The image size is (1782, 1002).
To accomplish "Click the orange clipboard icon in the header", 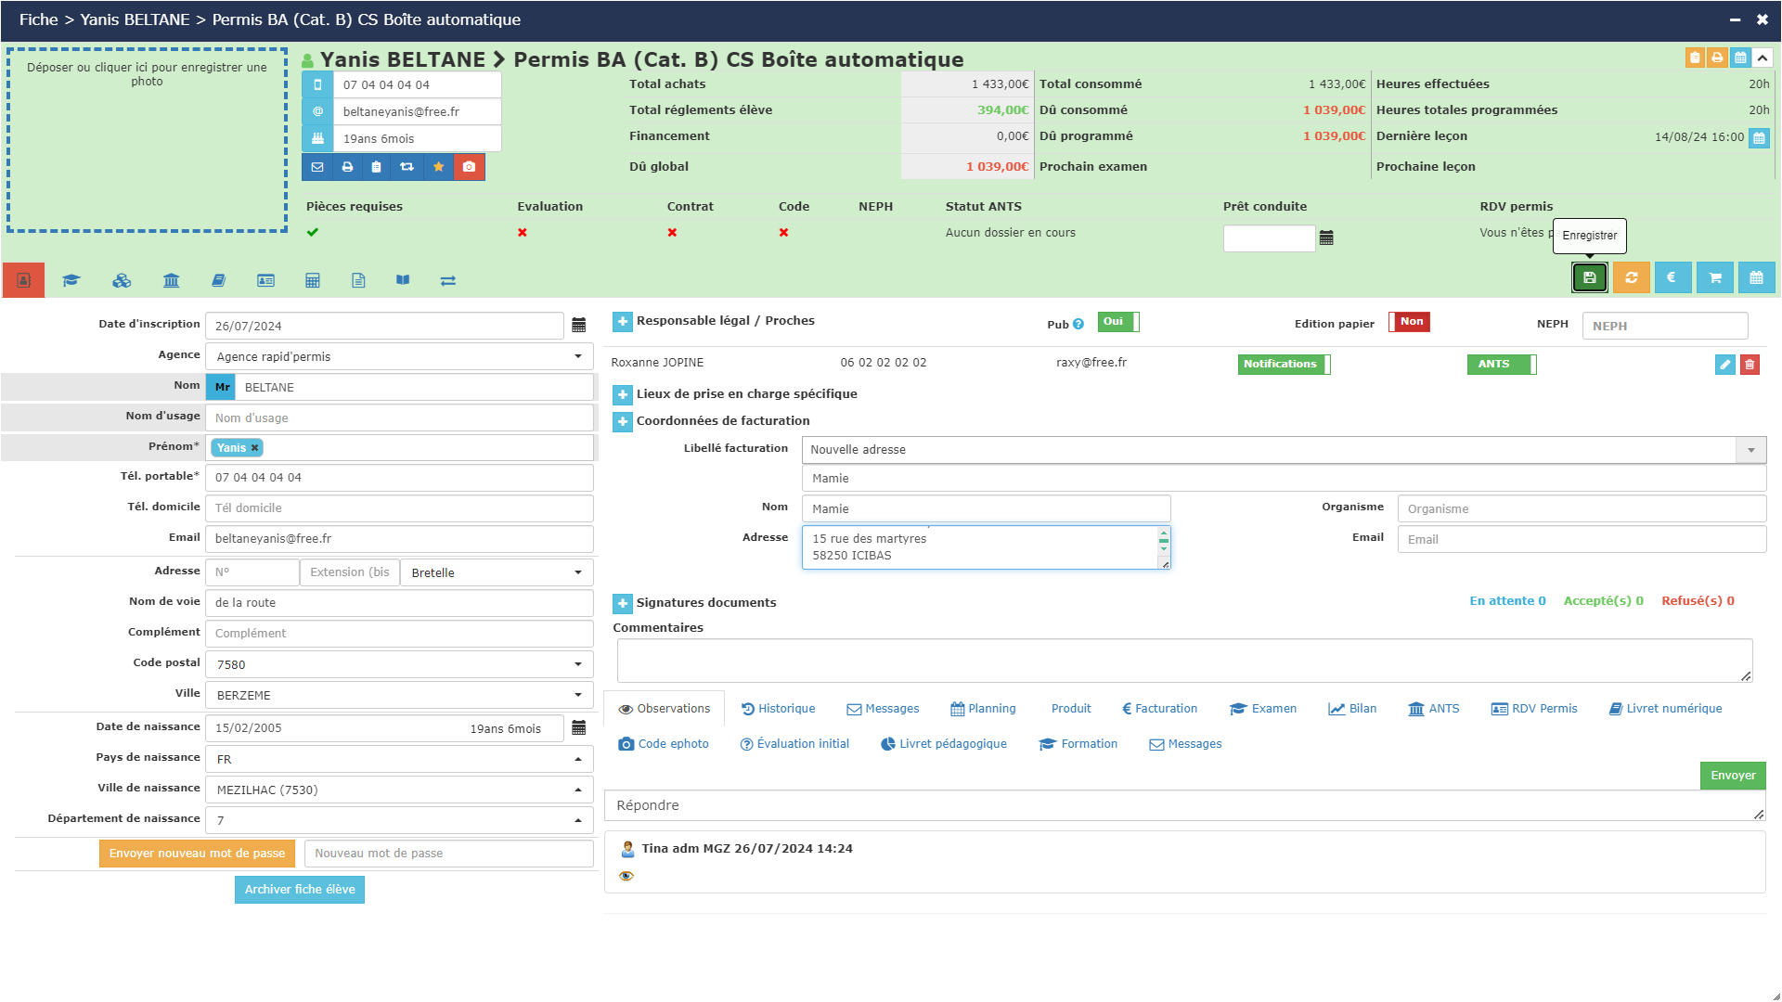I will [x=1695, y=58].
